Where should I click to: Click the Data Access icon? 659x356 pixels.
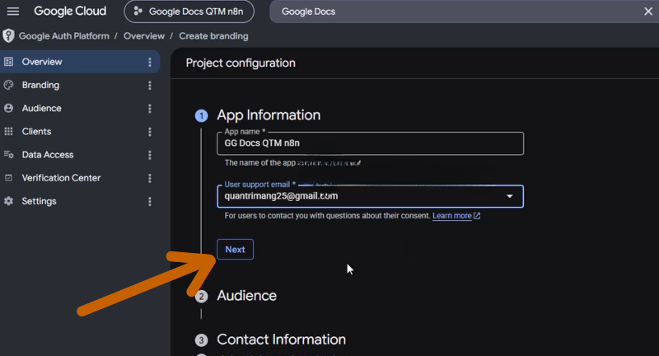pyautogui.click(x=8, y=155)
